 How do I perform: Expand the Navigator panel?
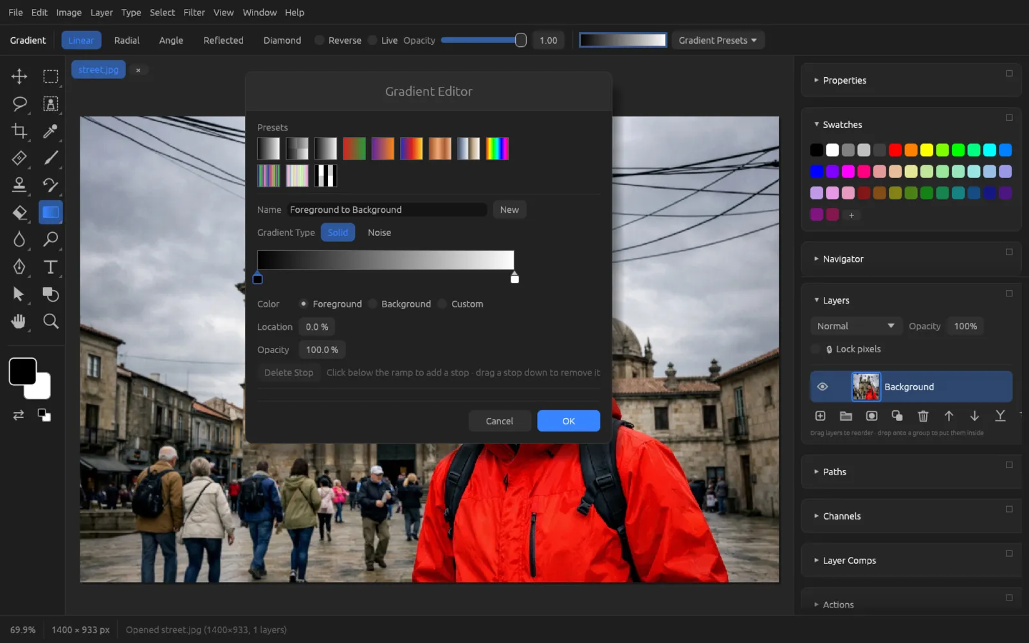pyautogui.click(x=843, y=259)
